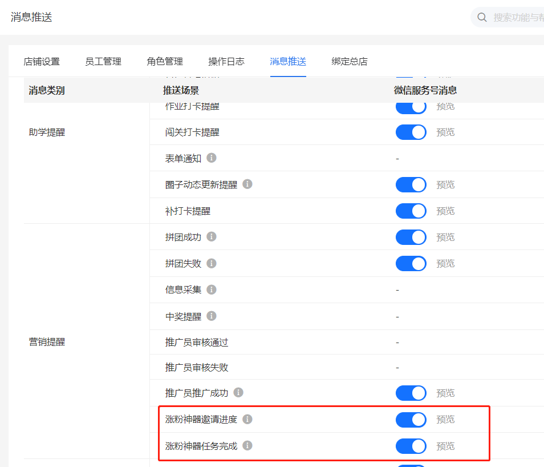The image size is (544, 467).
Task: Show info for 涨粉神器任务完成
Action: [247, 446]
